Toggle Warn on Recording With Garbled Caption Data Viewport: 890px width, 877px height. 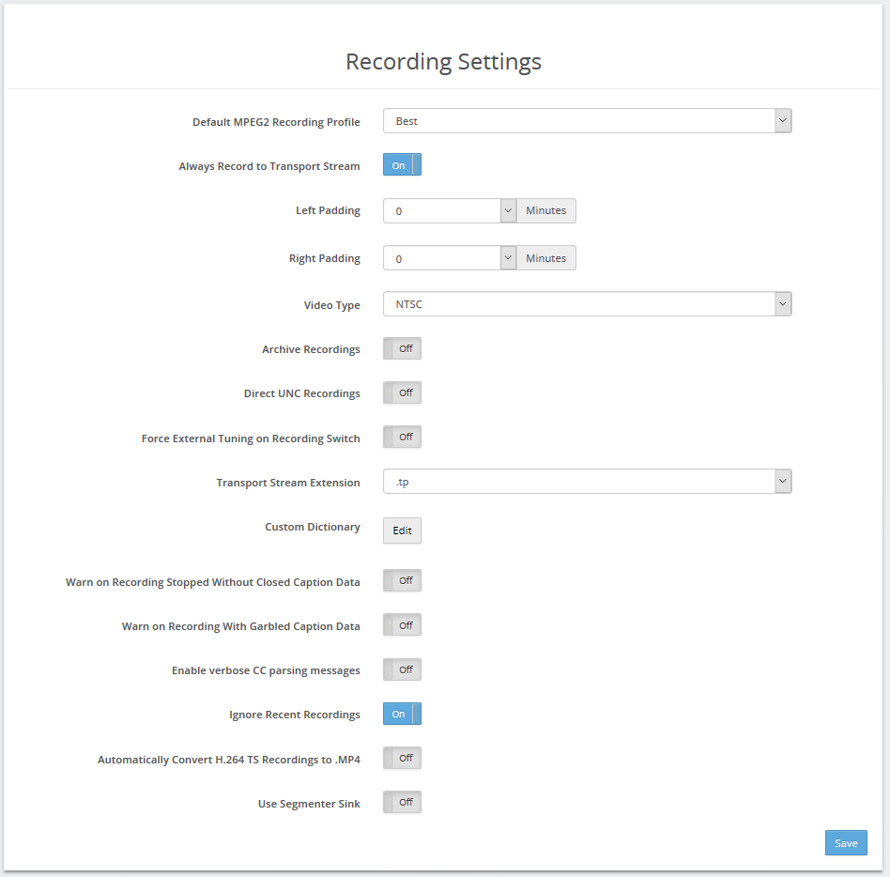point(402,625)
